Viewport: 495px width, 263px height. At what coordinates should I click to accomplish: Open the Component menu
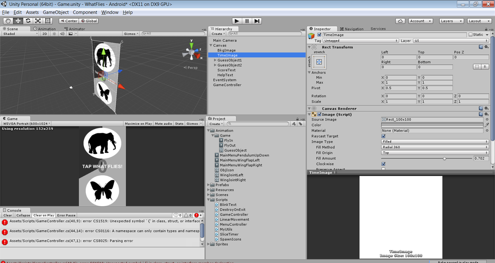(85, 12)
